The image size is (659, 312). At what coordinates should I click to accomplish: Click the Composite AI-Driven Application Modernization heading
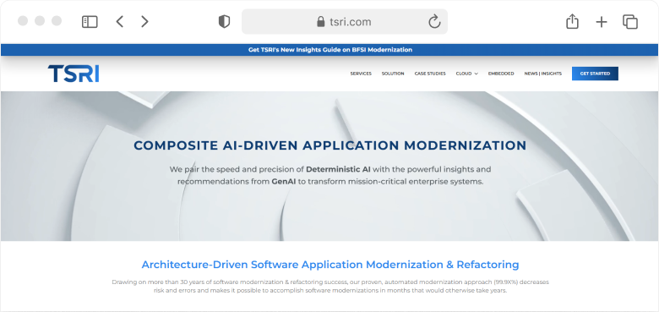(x=329, y=145)
